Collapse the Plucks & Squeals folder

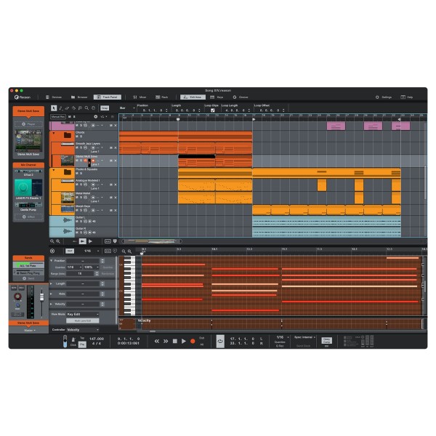[54, 170]
